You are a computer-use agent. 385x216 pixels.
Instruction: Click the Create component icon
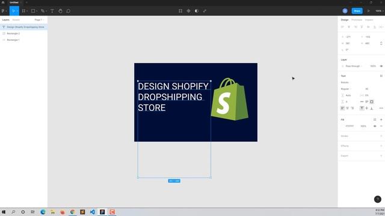[x=188, y=11]
